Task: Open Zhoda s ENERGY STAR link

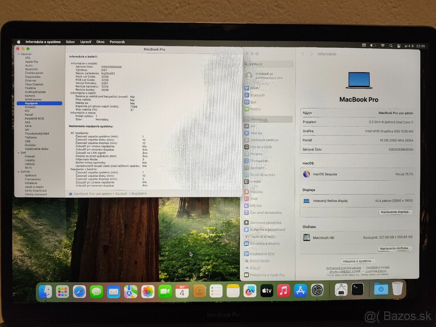Action: (345, 271)
